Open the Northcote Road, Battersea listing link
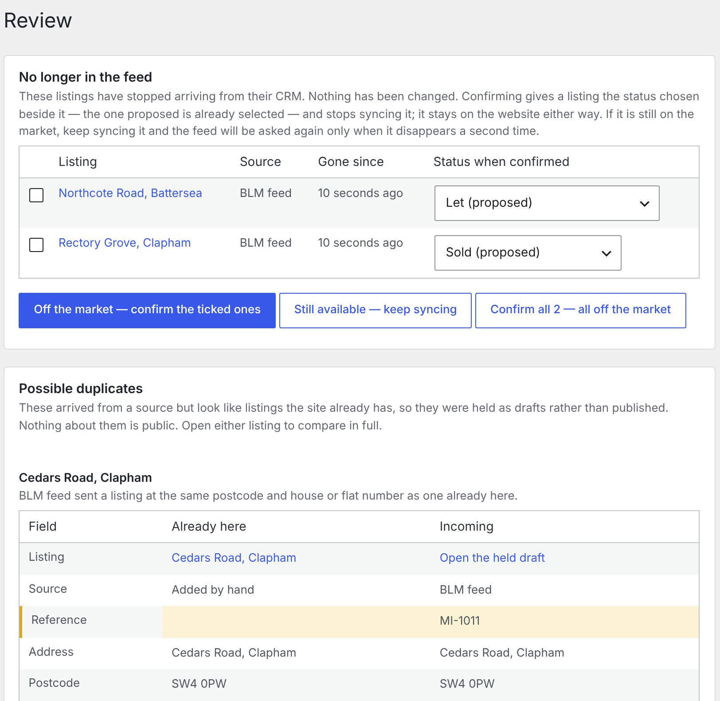 (130, 193)
